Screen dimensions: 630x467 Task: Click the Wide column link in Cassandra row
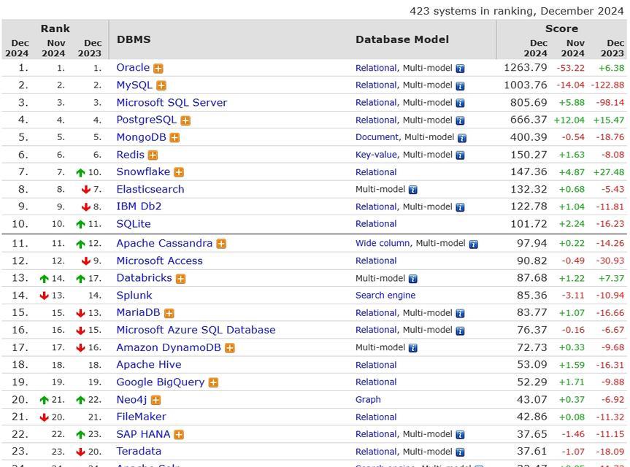pos(383,243)
